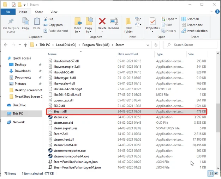This screenshot has height=179, width=221.
Task: Select steamclient64.dll file
Action: click(x=127, y=145)
